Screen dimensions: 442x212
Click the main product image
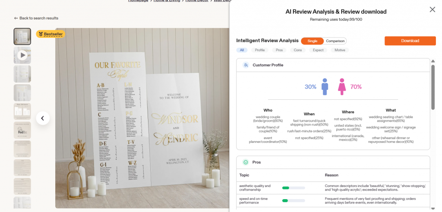pos(142,118)
